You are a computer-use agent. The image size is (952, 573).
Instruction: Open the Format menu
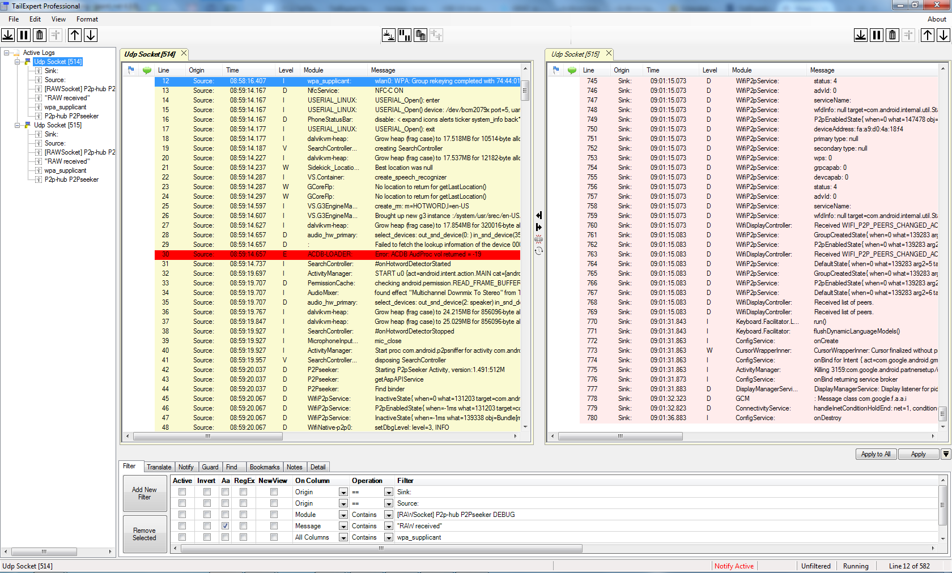coord(87,19)
